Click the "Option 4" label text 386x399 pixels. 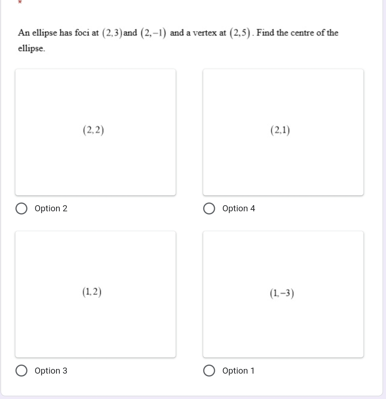point(239,209)
